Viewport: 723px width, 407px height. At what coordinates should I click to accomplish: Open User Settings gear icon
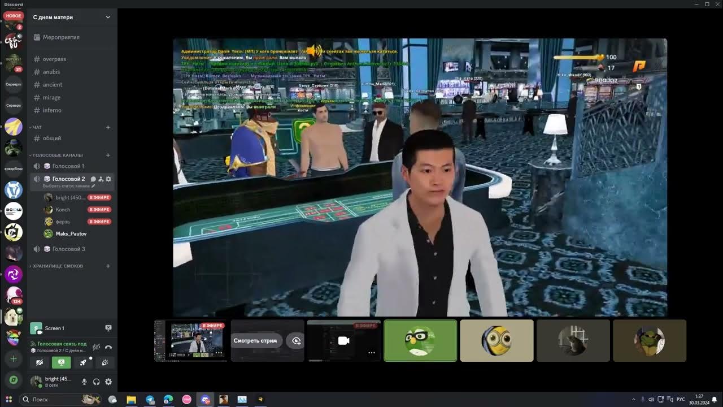point(108,382)
